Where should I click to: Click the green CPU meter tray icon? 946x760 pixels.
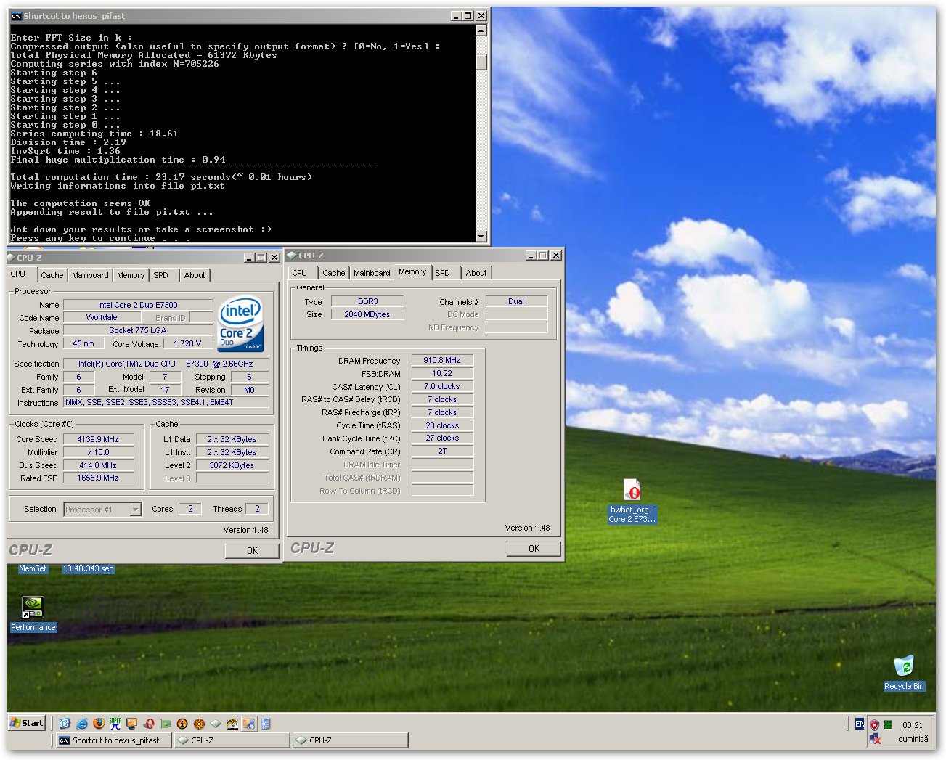click(888, 724)
